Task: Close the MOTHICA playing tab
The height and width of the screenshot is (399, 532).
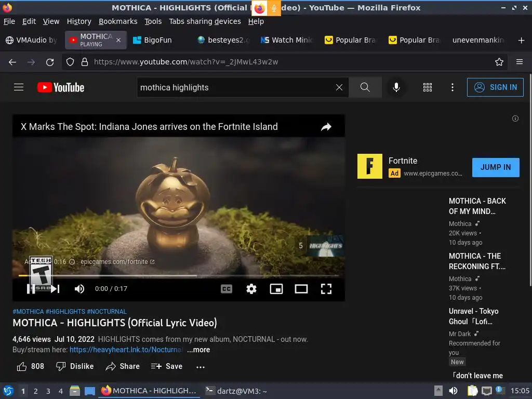Action: pos(118,40)
